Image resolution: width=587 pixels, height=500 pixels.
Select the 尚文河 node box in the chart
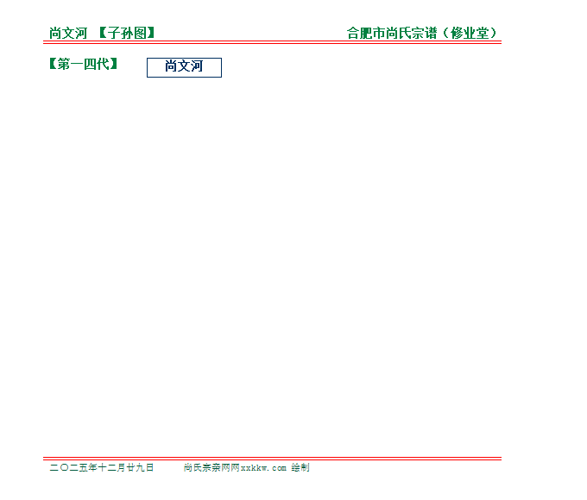(x=184, y=67)
